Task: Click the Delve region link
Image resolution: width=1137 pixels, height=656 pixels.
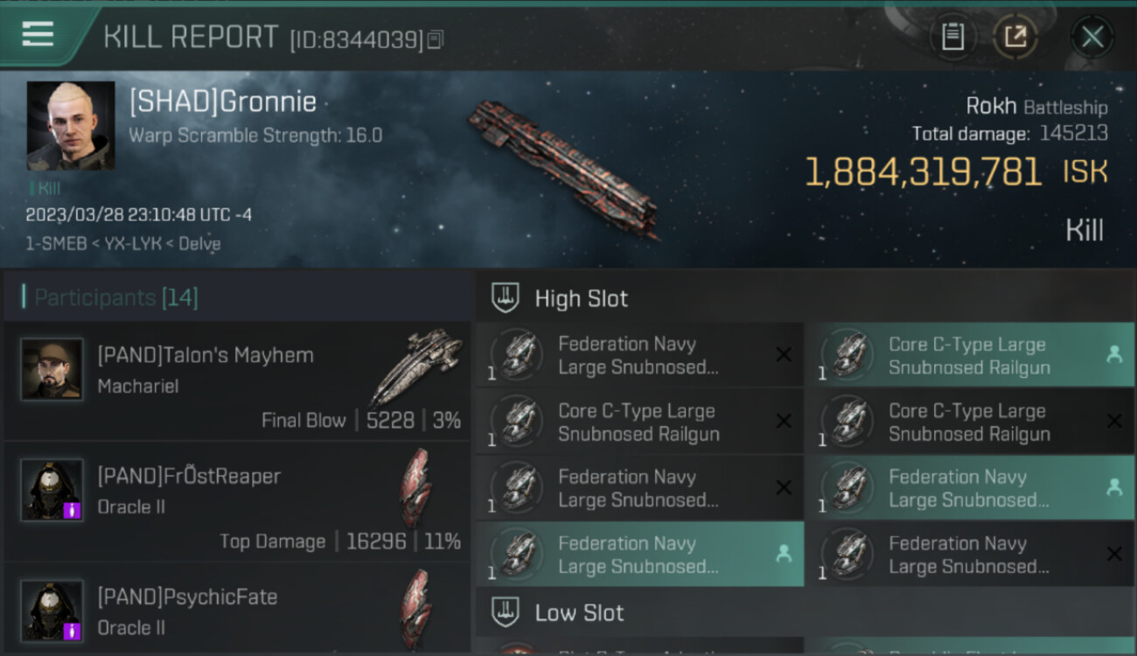Action: [199, 244]
